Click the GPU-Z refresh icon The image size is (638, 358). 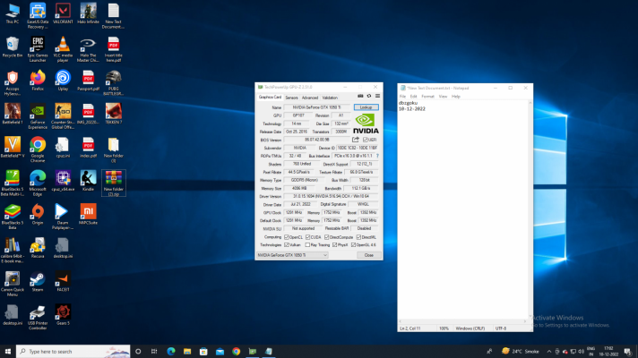coord(369,97)
